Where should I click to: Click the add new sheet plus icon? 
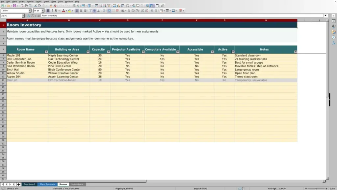[x=18, y=184]
